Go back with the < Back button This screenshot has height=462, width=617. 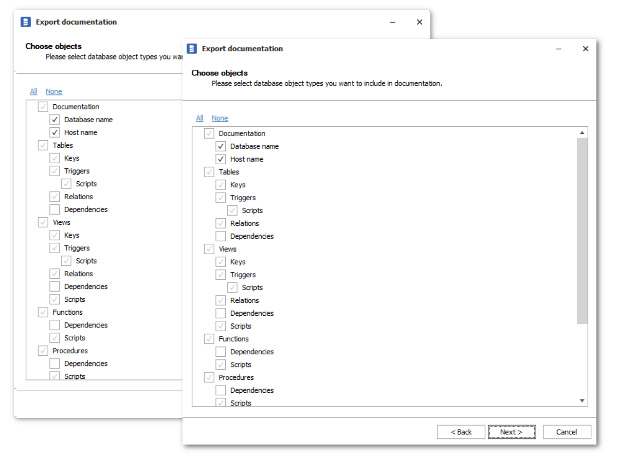(x=461, y=432)
